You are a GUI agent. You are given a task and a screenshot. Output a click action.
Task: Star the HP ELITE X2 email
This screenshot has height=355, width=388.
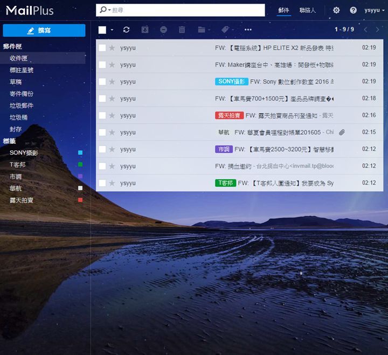tap(112, 48)
